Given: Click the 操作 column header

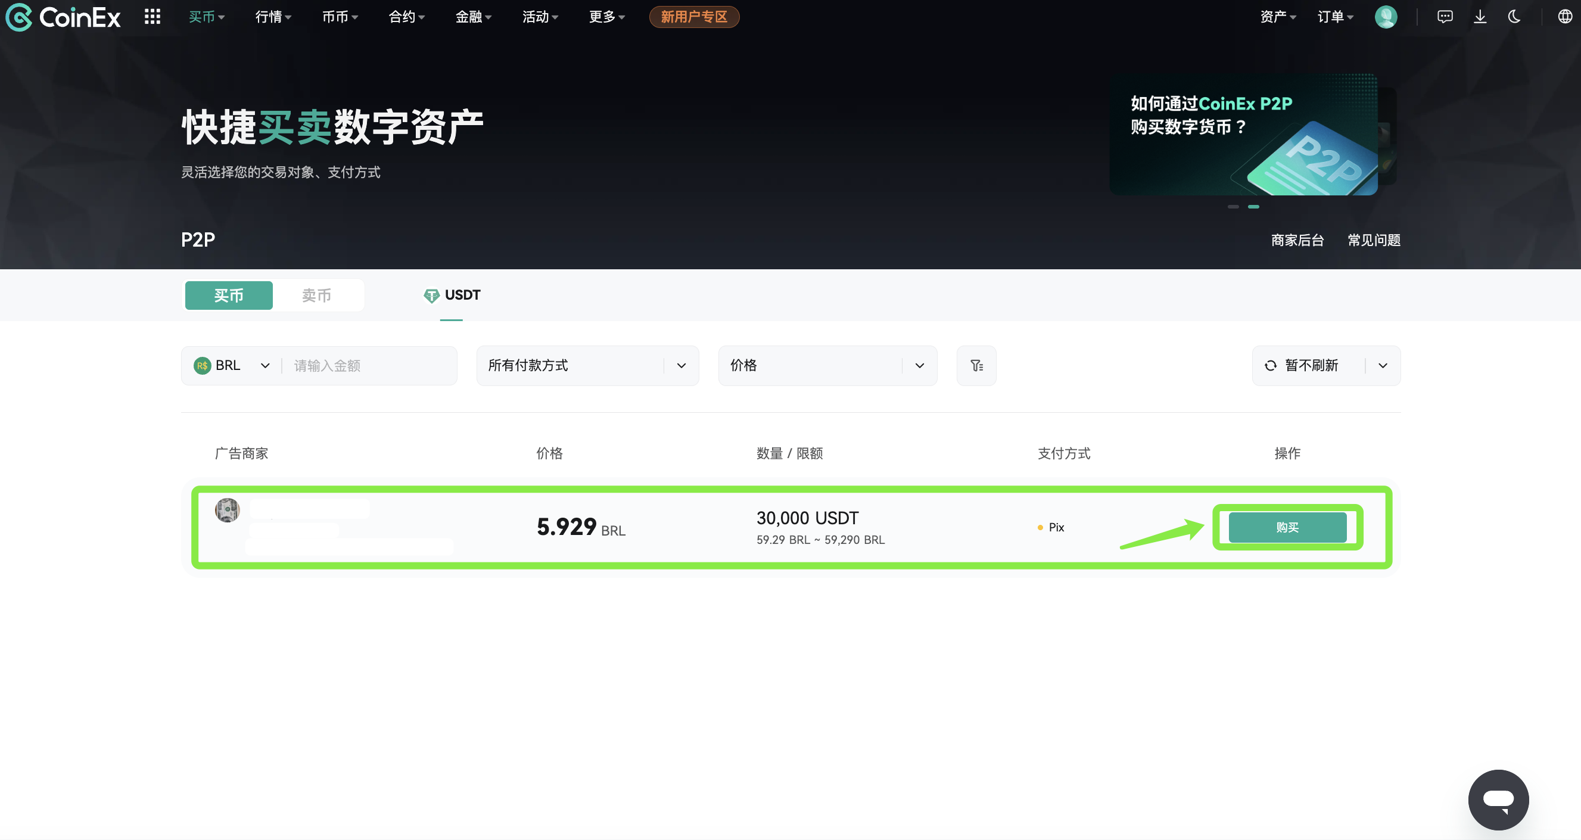Looking at the screenshot, I should pyautogui.click(x=1287, y=454).
